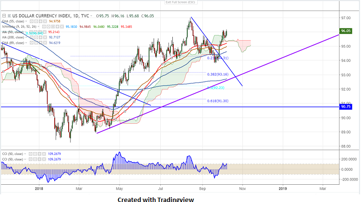Click the 2018 label on the time axis

[39, 189]
